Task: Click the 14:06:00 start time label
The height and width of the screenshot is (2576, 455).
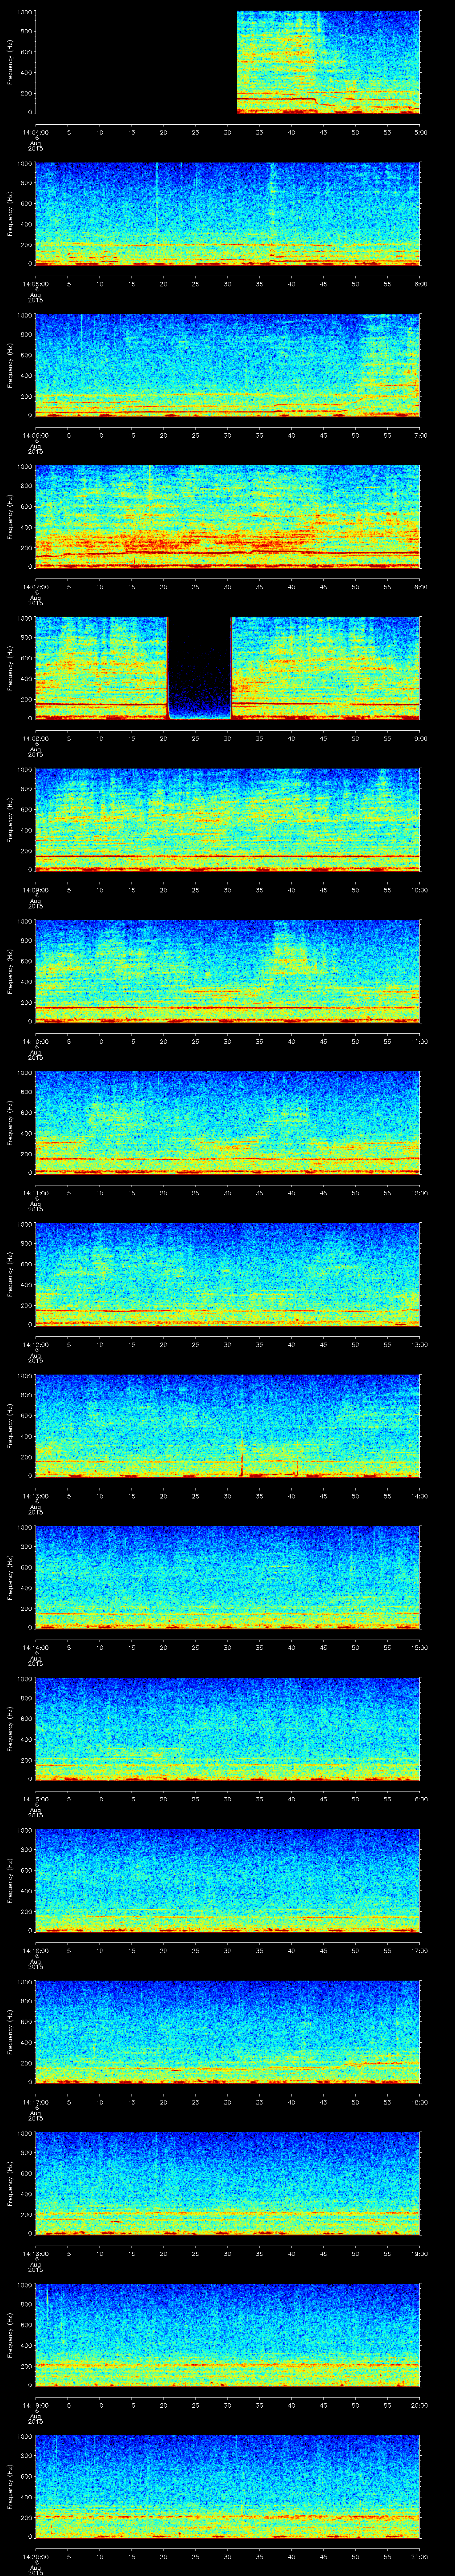Action: tap(35, 435)
